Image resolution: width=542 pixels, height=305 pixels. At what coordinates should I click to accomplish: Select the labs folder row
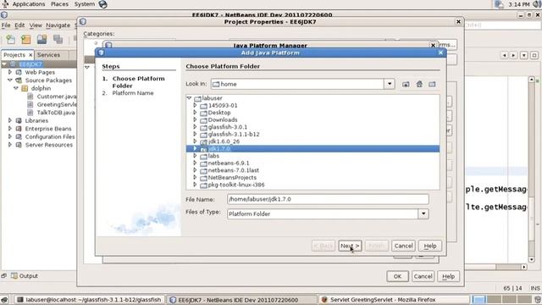(x=213, y=156)
